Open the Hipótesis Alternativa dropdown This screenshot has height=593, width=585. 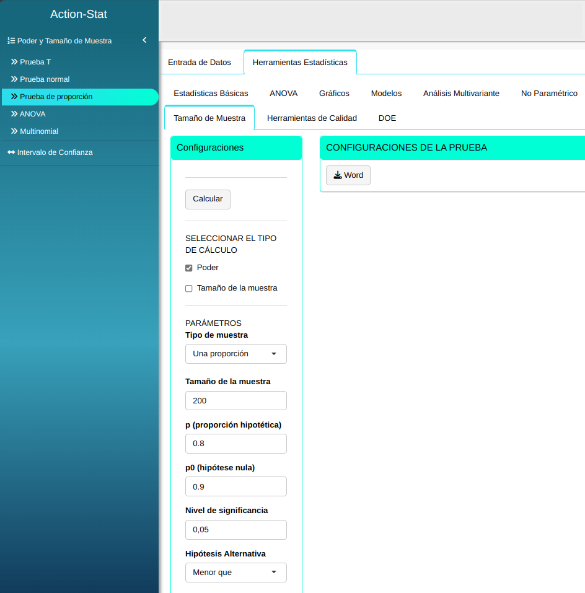coord(235,573)
